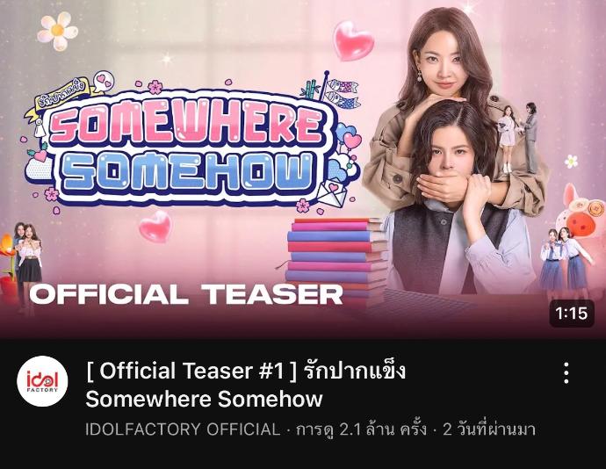The width and height of the screenshot is (606, 469).
Task: Click the "Somewhere Somehow" title text line
Action: (x=204, y=399)
